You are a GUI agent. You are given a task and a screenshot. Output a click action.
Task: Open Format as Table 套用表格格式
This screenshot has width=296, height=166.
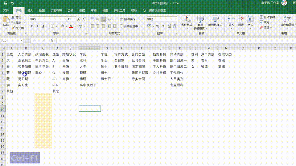click(200, 22)
